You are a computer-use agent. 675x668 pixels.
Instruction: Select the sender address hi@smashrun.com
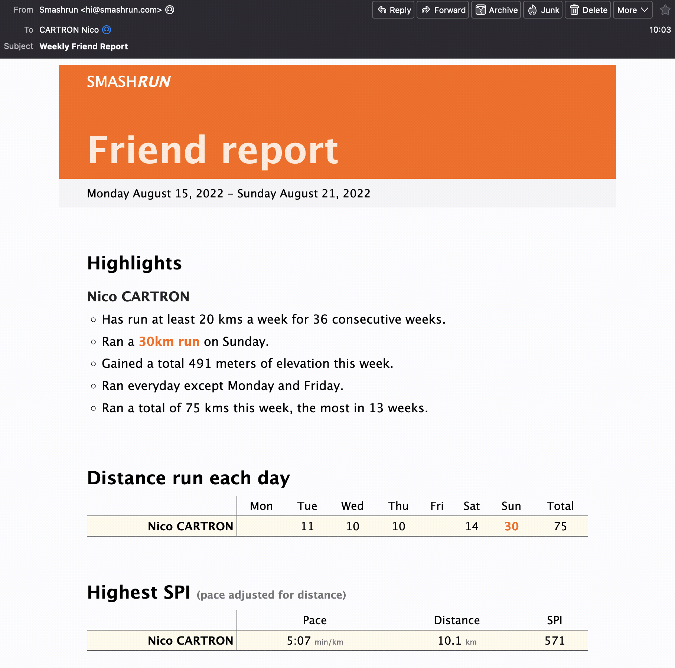tap(121, 10)
